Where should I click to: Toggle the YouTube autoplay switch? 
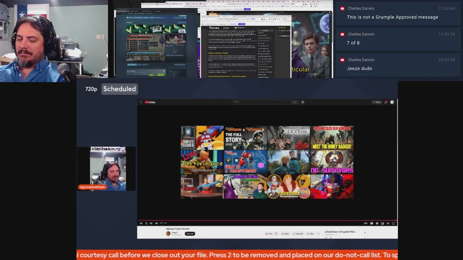366,223
